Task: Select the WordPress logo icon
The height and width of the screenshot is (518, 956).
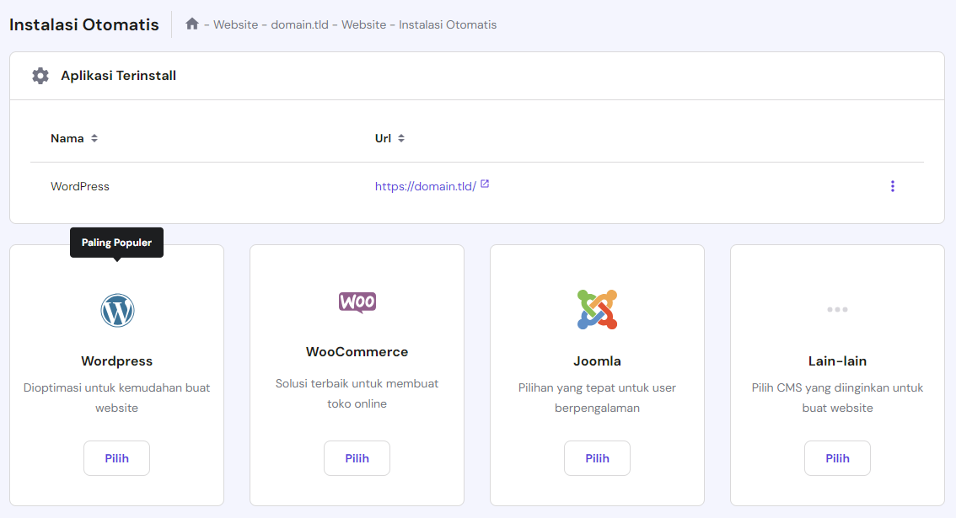Action: [x=116, y=310]
